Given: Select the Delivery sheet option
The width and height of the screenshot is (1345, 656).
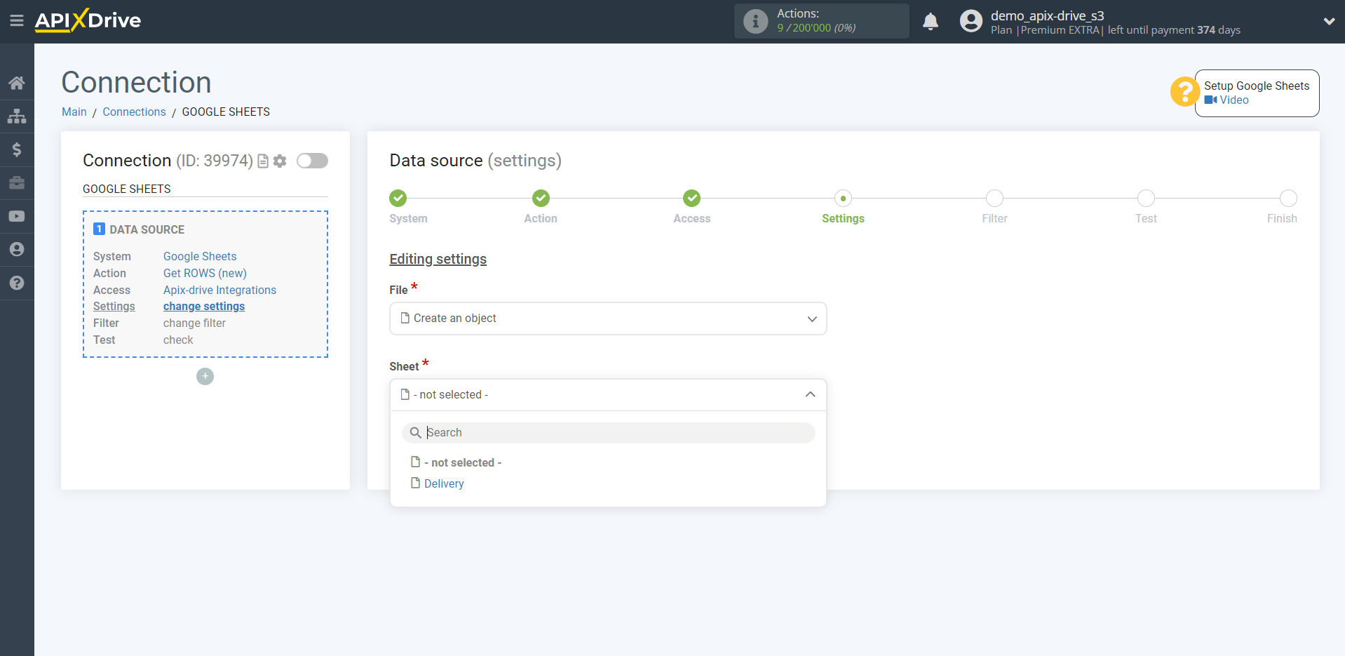Looking at the screenshot, I should click(x=444, y=483).
